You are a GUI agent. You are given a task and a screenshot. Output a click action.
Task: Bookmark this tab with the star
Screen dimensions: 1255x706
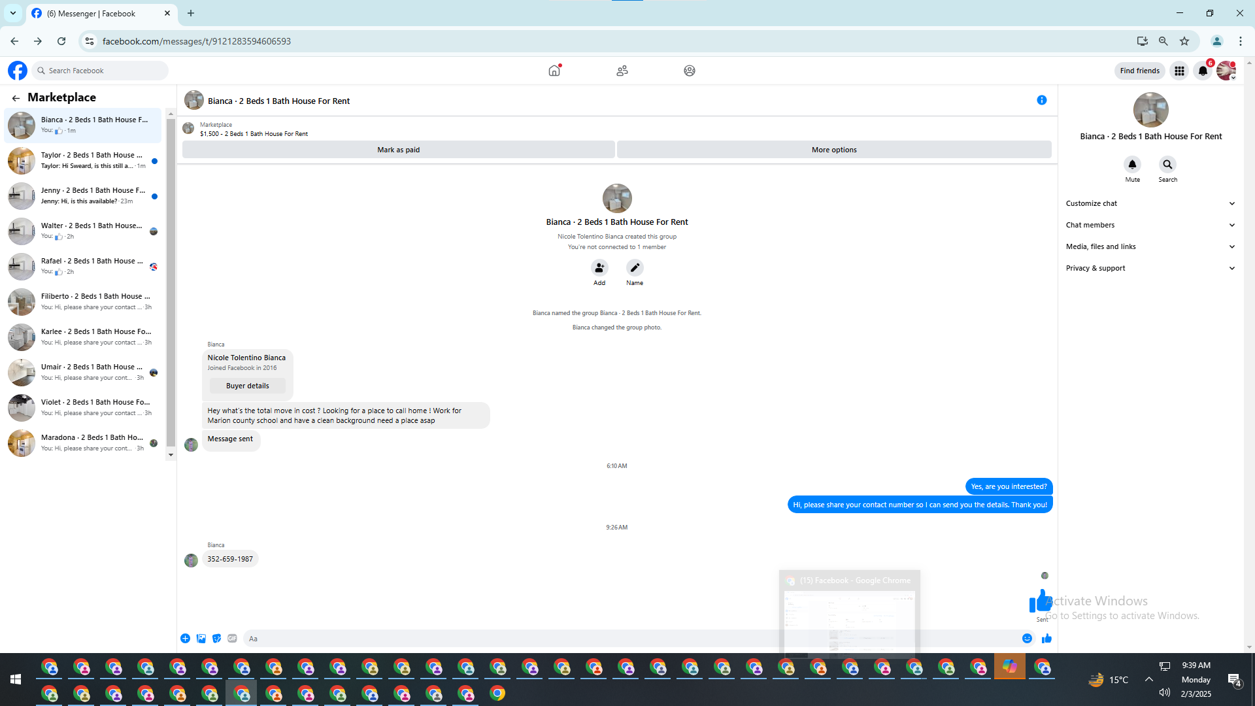[x=1184, y=41]
